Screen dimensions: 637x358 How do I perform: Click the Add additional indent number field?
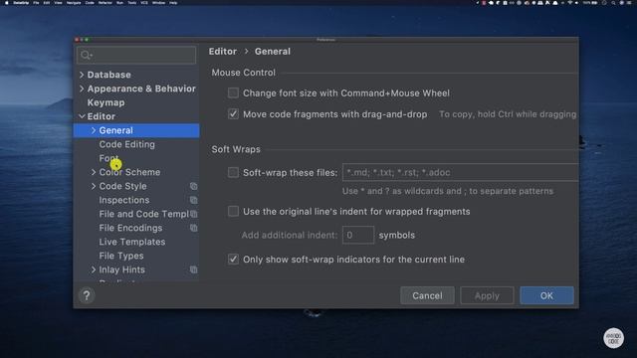(x=358, y=235)
